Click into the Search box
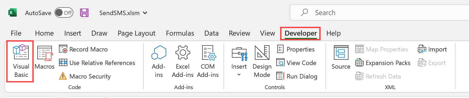This screenshot has height=98, width=469. click(380, 12)
